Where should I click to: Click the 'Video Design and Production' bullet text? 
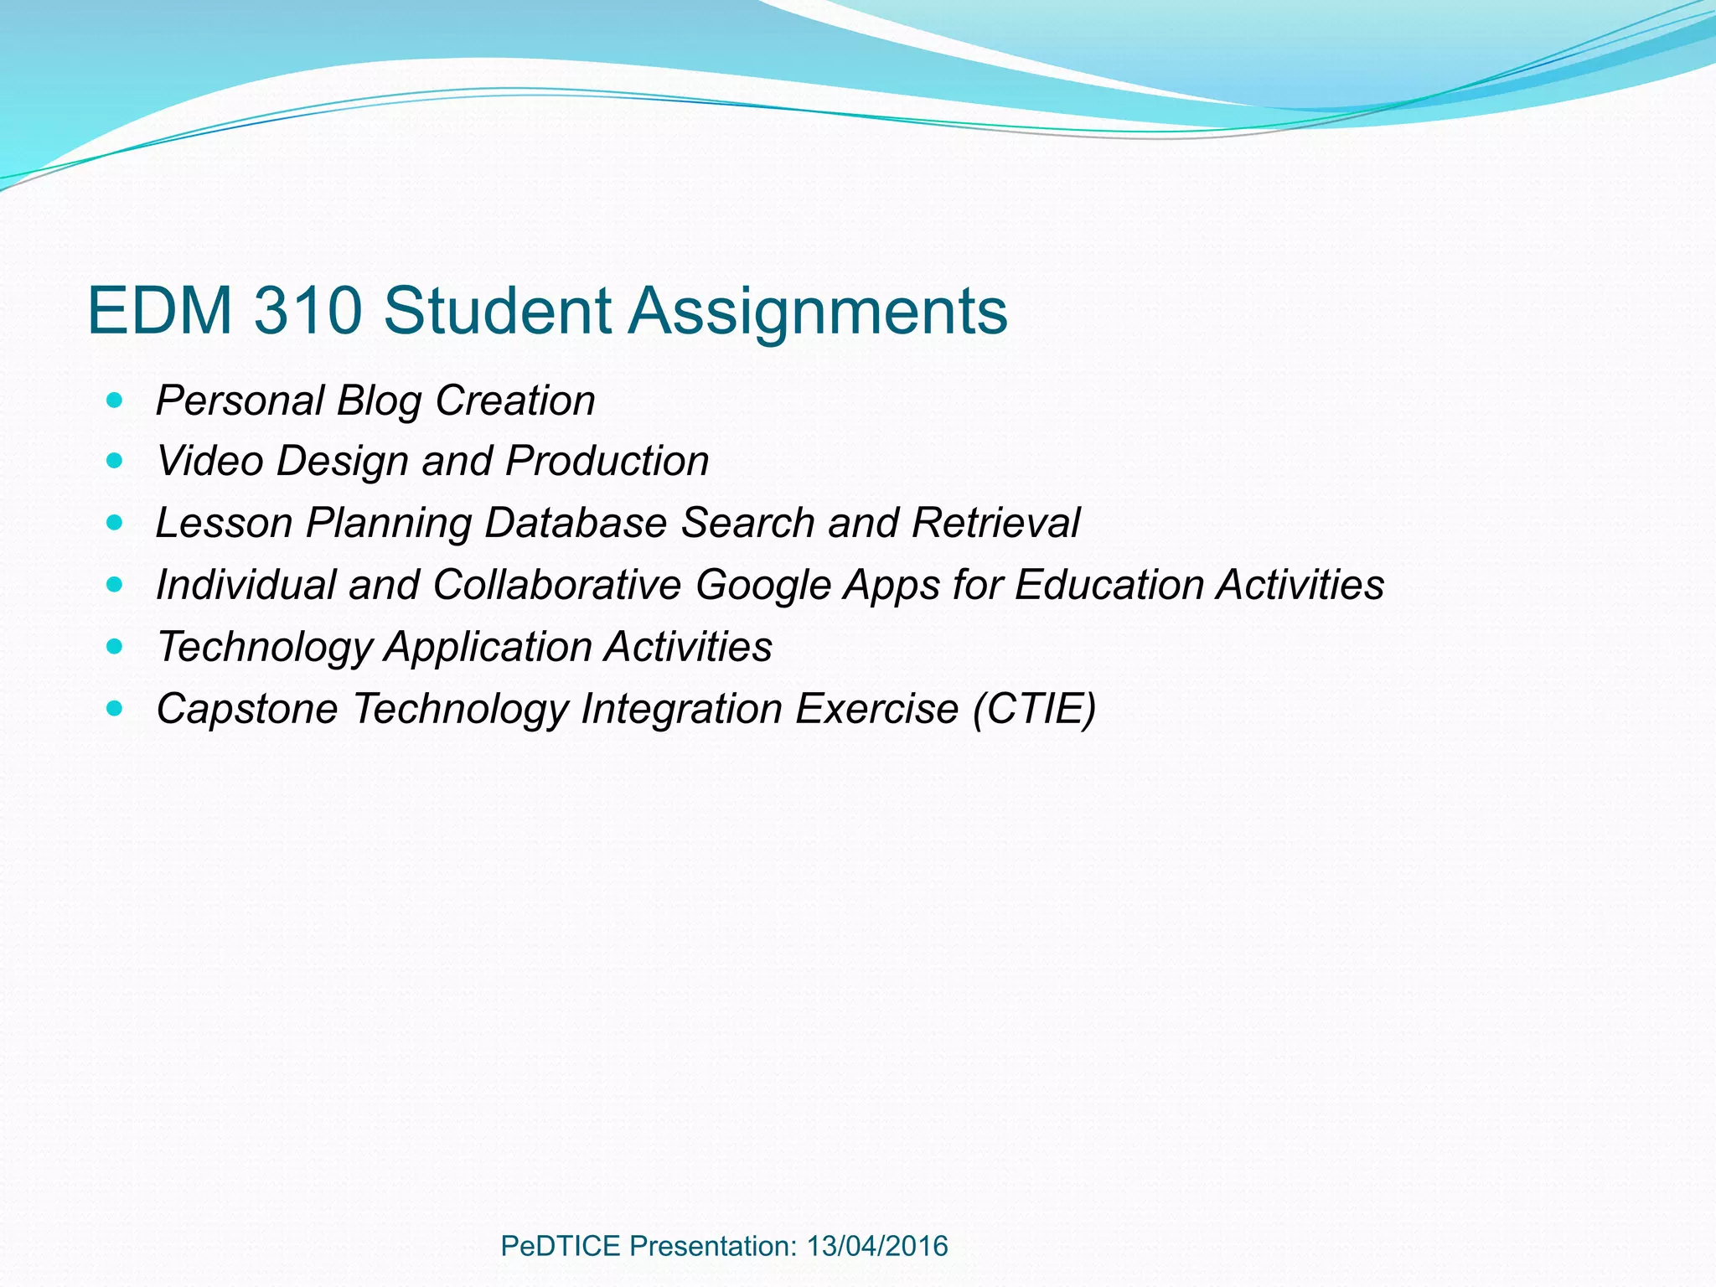coord(432,462)
